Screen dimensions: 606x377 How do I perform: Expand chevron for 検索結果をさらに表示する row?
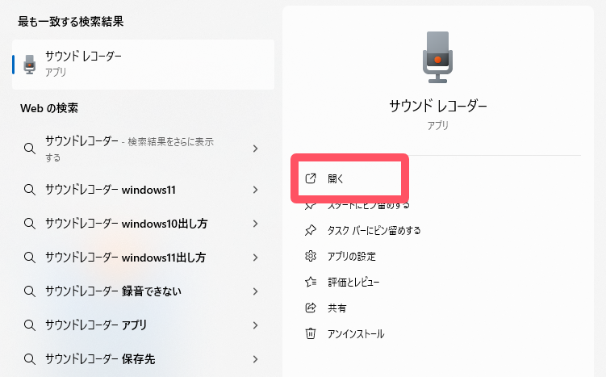point(255,149)
